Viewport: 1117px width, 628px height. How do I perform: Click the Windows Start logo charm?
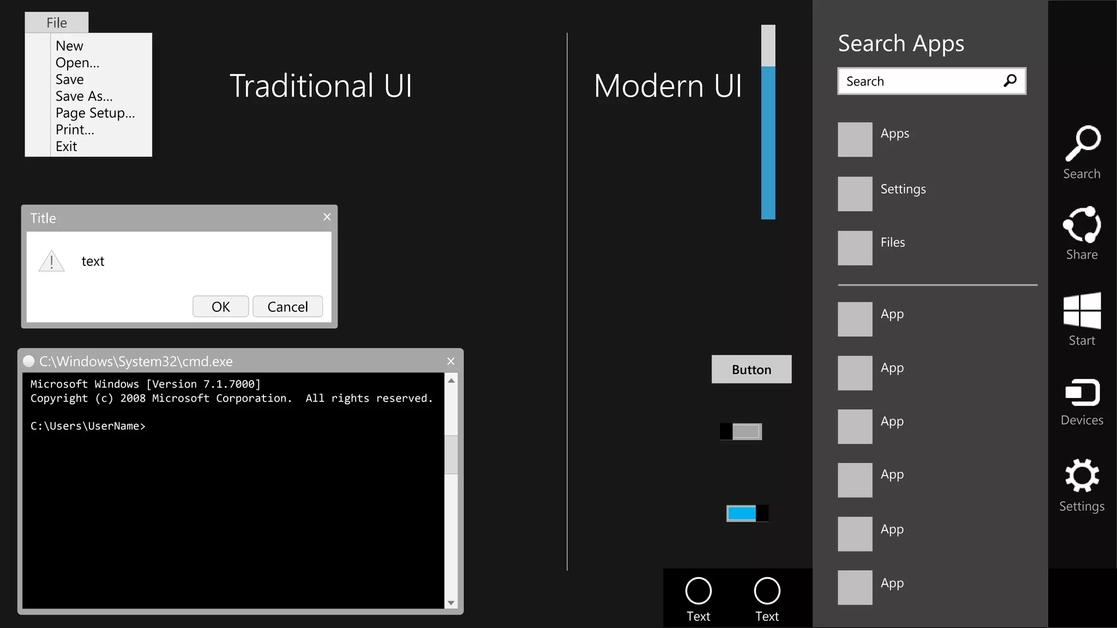1082,311
